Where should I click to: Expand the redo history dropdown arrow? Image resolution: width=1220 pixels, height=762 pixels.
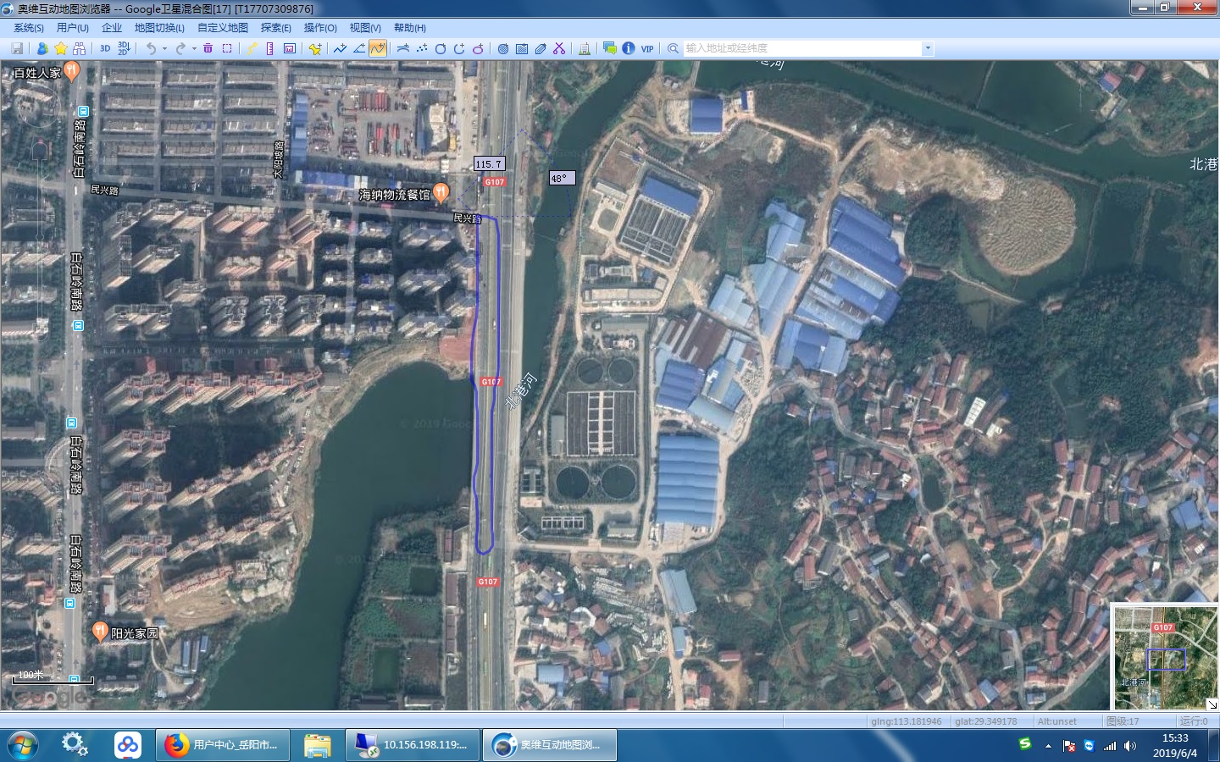[194, 48]
